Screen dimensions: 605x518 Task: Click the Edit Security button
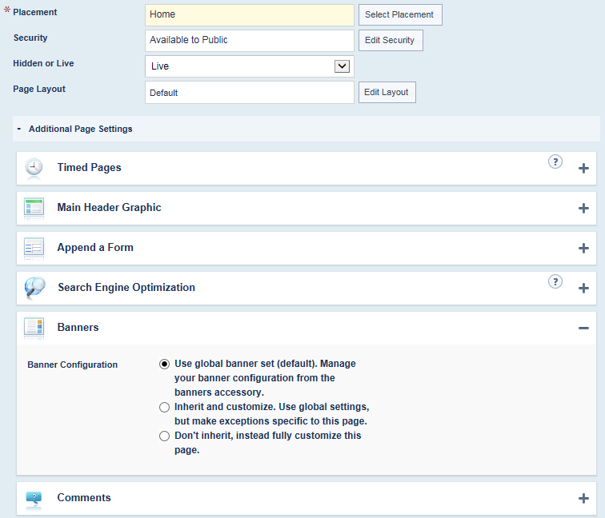pos(391,41)
